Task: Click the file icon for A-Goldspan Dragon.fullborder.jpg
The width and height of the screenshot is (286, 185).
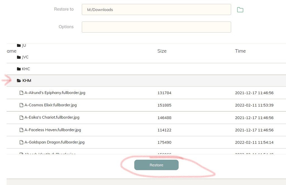Action: pos(22,142)
